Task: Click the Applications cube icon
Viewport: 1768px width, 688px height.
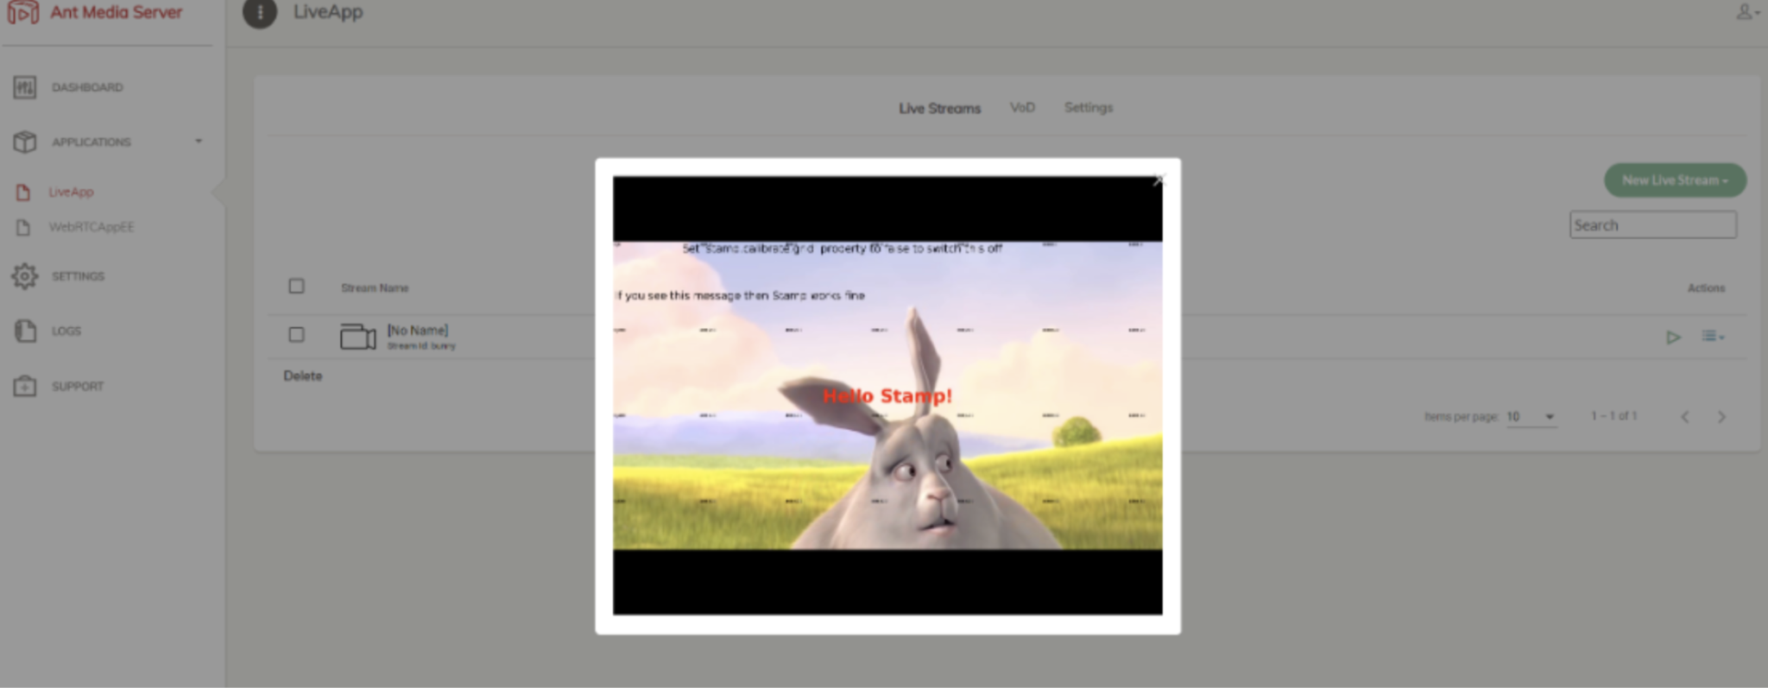Action: [x=25, y=142]
